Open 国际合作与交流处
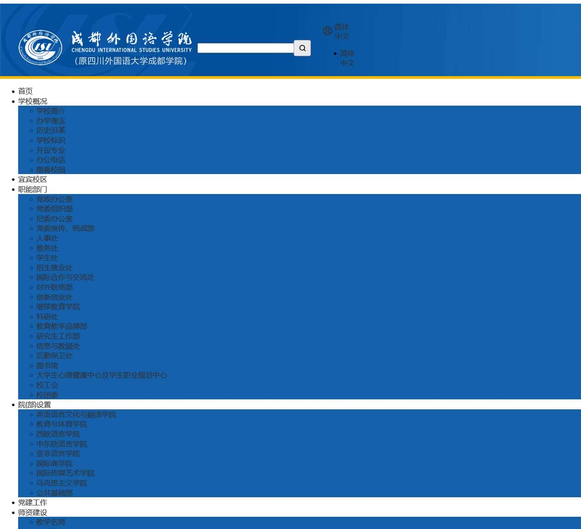The width and height of the screenshot is (581, 529). click(x=65, y=277)
